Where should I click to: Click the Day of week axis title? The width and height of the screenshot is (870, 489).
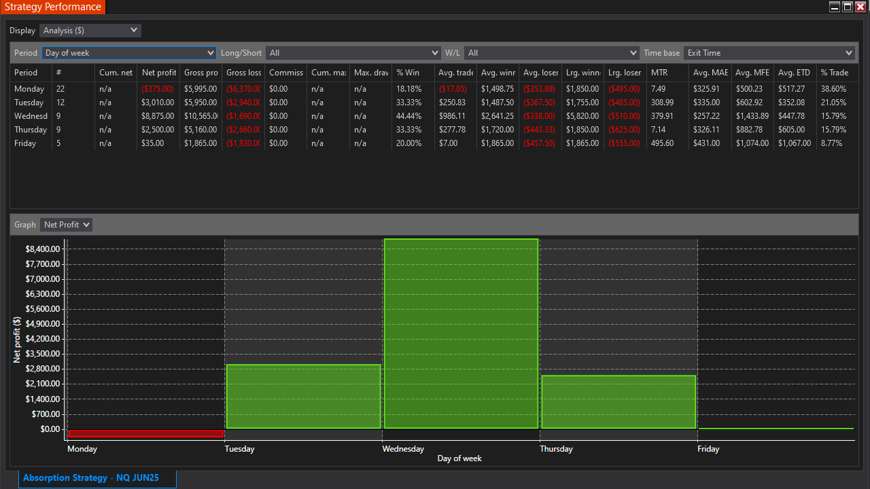pos(459,458)
